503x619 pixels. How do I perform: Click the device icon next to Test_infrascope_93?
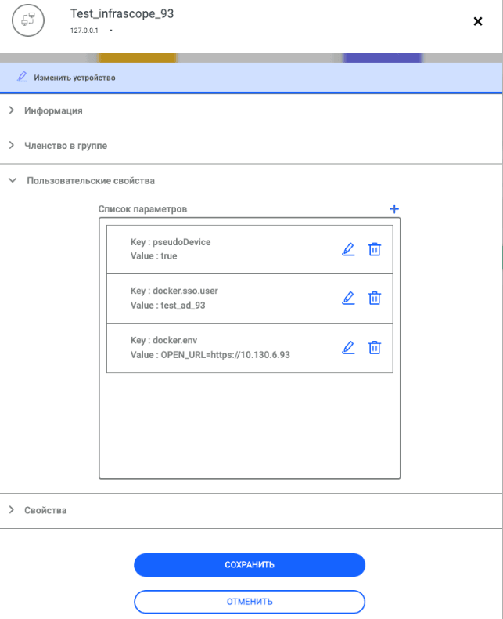click(x=28, y=20)
